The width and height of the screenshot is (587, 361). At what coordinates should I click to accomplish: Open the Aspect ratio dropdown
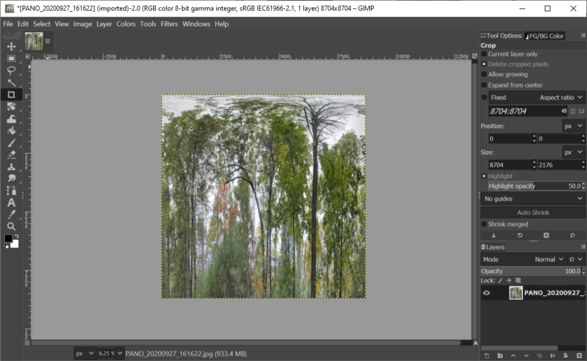pyautogui.click(x=561, y=97)
